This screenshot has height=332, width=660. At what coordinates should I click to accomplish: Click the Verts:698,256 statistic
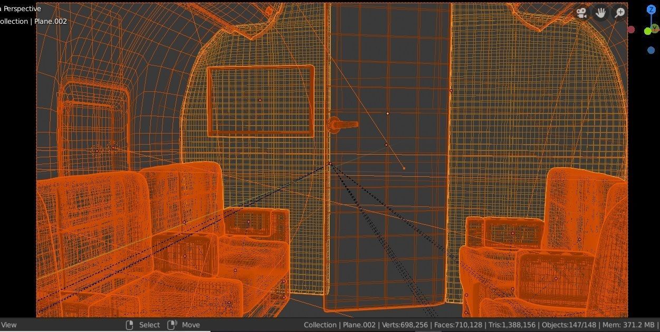point(405,325)
